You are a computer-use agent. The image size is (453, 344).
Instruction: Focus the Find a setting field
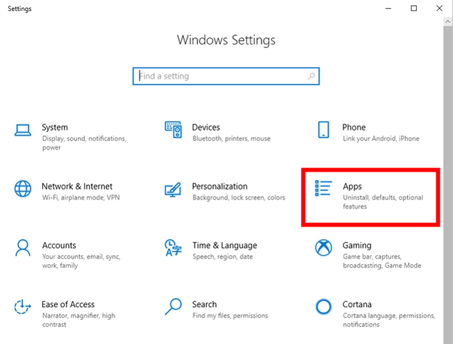226,76
